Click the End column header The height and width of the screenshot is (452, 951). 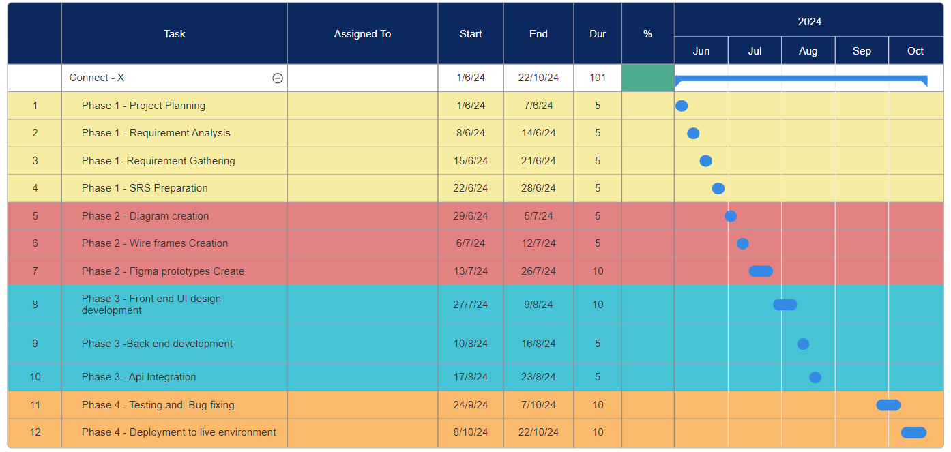coord(538,33)
